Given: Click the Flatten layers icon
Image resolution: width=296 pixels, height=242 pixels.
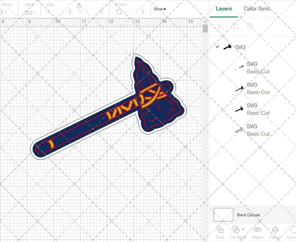Looking at the screenshot, I should (275, 230).
